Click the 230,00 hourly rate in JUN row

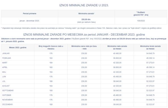[x=84, y=77]
